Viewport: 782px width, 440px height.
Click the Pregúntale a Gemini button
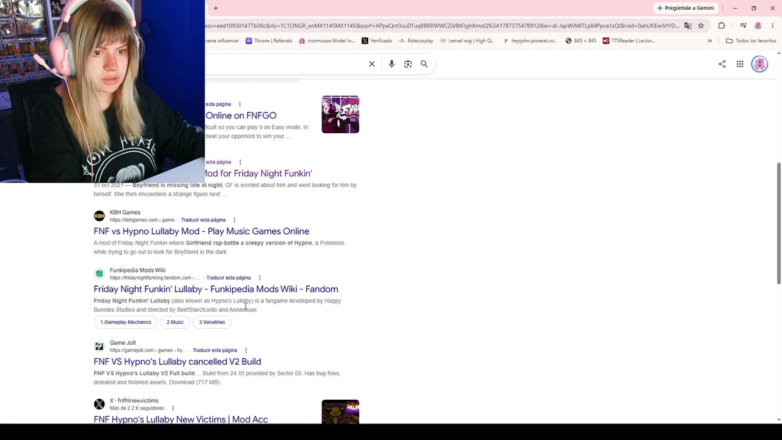[685, 8]
